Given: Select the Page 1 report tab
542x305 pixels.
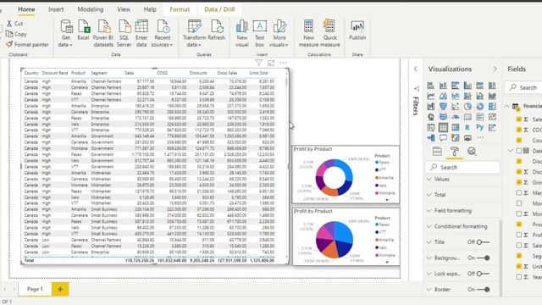Looking at the screenshot, I should pyautogui.click(x=35, y=289).
